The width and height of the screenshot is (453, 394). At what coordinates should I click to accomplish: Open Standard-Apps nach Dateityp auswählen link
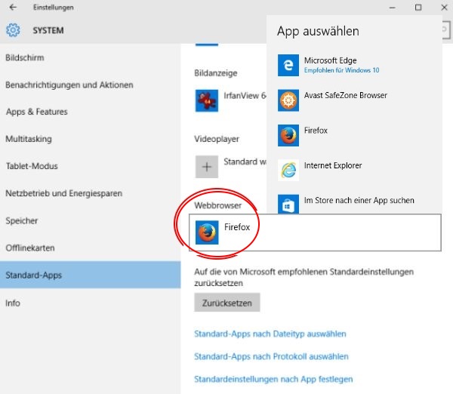[x=270, y=334]
